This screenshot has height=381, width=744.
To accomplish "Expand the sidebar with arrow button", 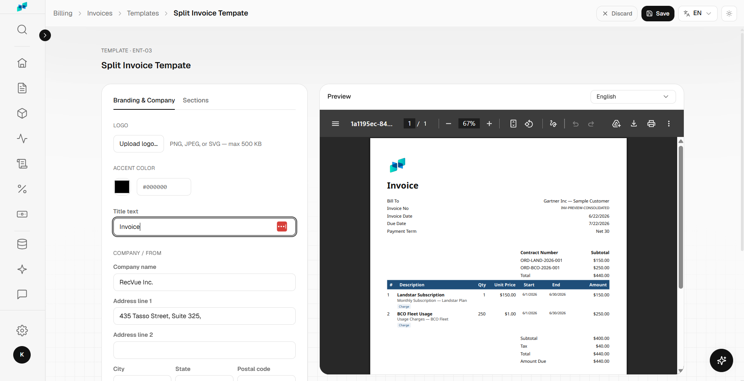I will (x=45, y=35).
